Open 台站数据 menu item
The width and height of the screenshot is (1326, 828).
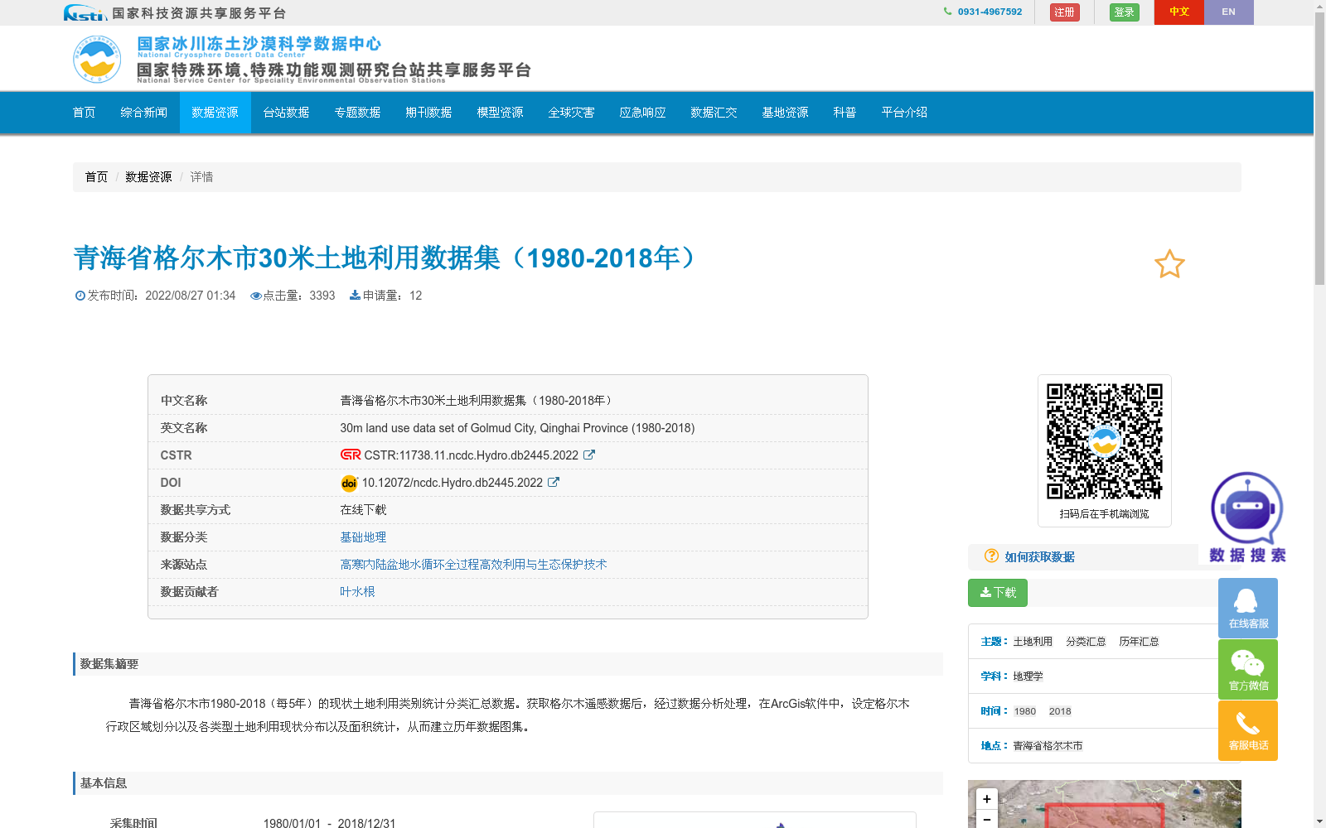coord(286,113)
